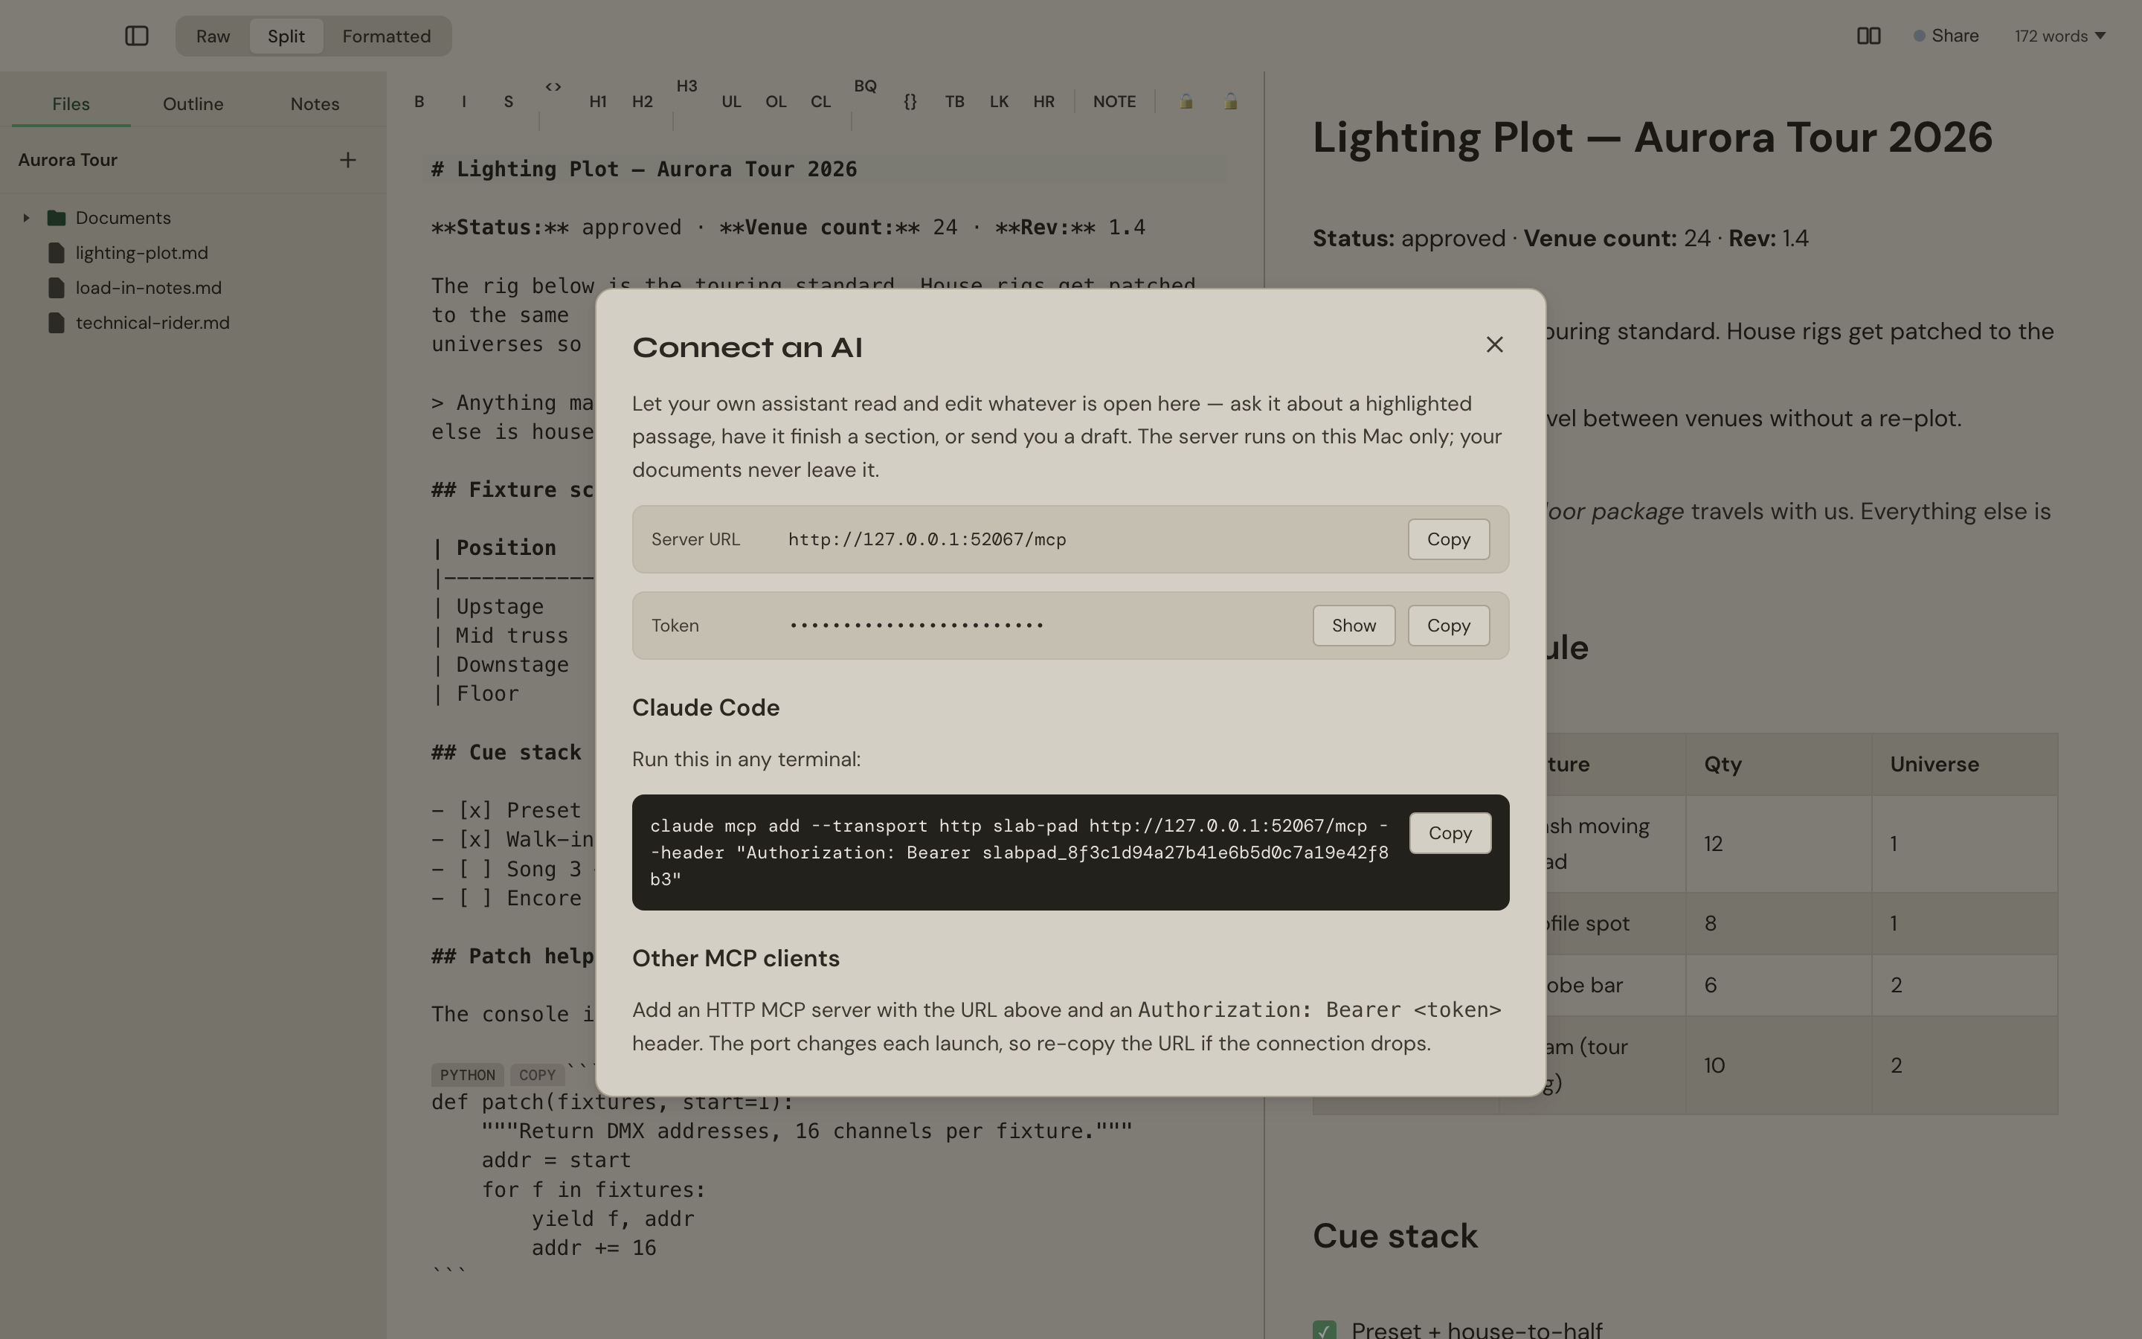2142x1339 pixels.
Task: Insert a horizontal rule with HR
Action: click(1043, 102)
